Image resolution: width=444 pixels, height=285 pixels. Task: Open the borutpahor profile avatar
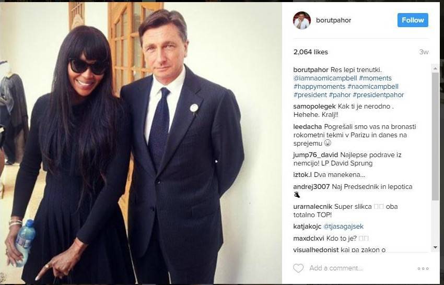(x=302, y=20)
